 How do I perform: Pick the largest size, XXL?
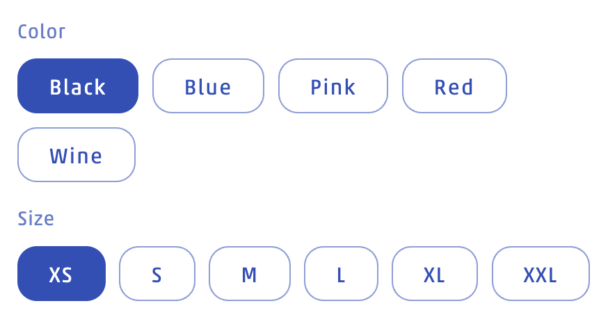tap(541, 274)
